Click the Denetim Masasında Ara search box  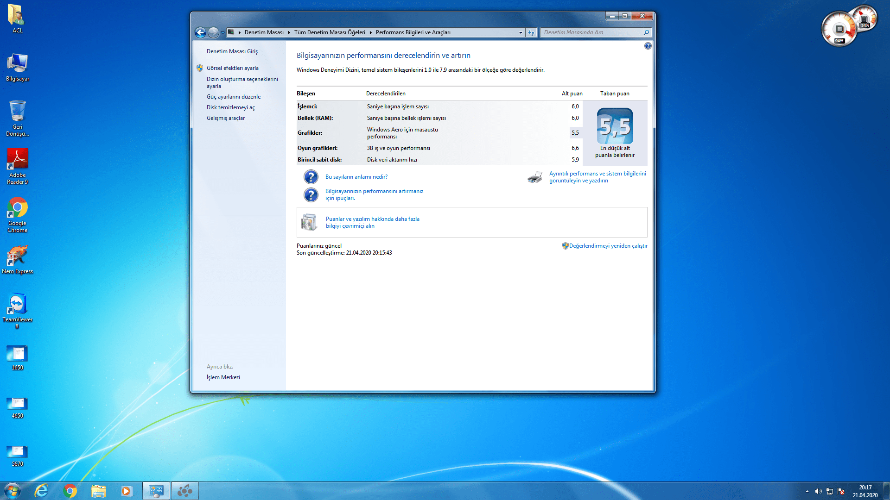(592, 32)
